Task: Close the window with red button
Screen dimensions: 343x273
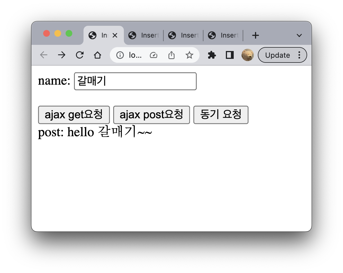Action: (47, 33)
